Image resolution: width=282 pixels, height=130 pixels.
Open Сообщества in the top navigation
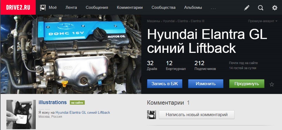coord(164,8)
